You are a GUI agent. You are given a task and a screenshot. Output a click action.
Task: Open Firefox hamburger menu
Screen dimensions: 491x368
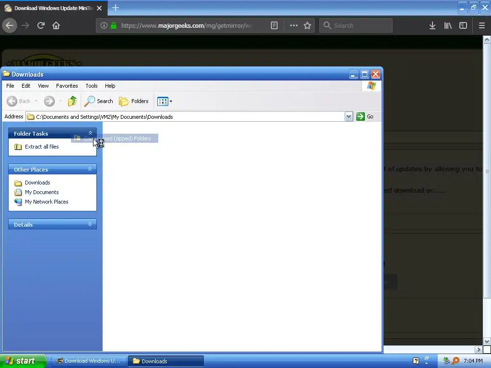(482, 25)
